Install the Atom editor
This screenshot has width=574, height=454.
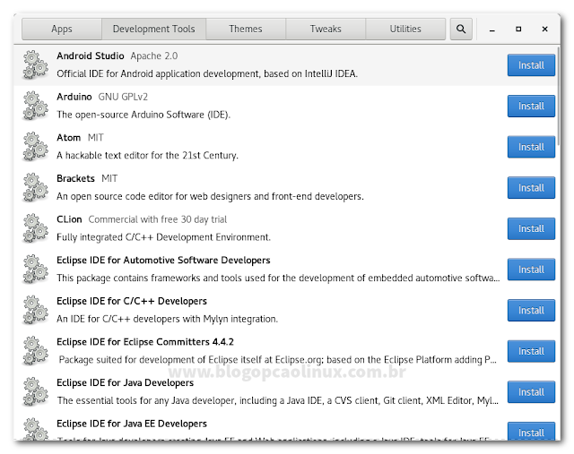[531, 147]
